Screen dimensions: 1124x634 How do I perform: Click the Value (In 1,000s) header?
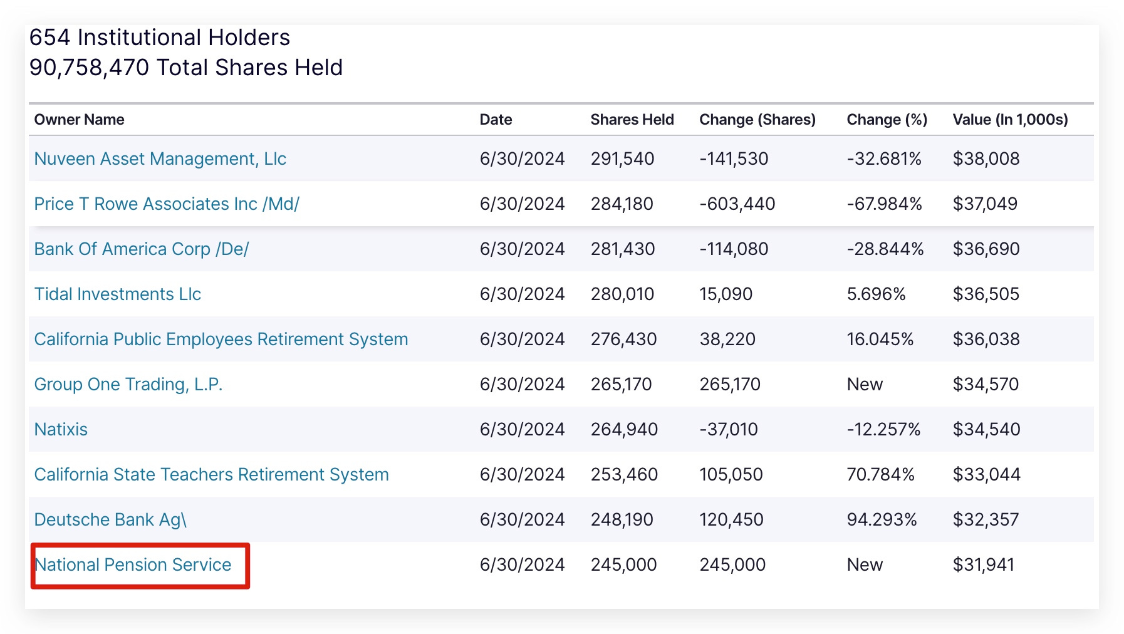coord(1010,120)
